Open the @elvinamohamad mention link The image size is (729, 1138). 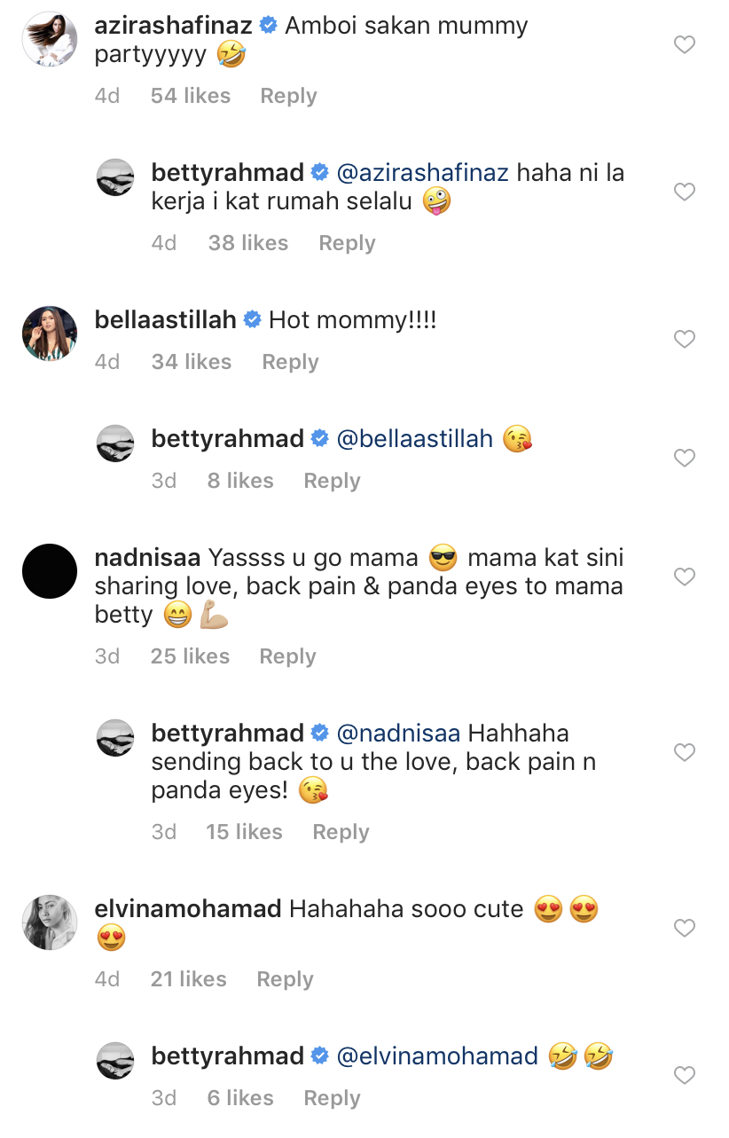tap(437, 1056)
